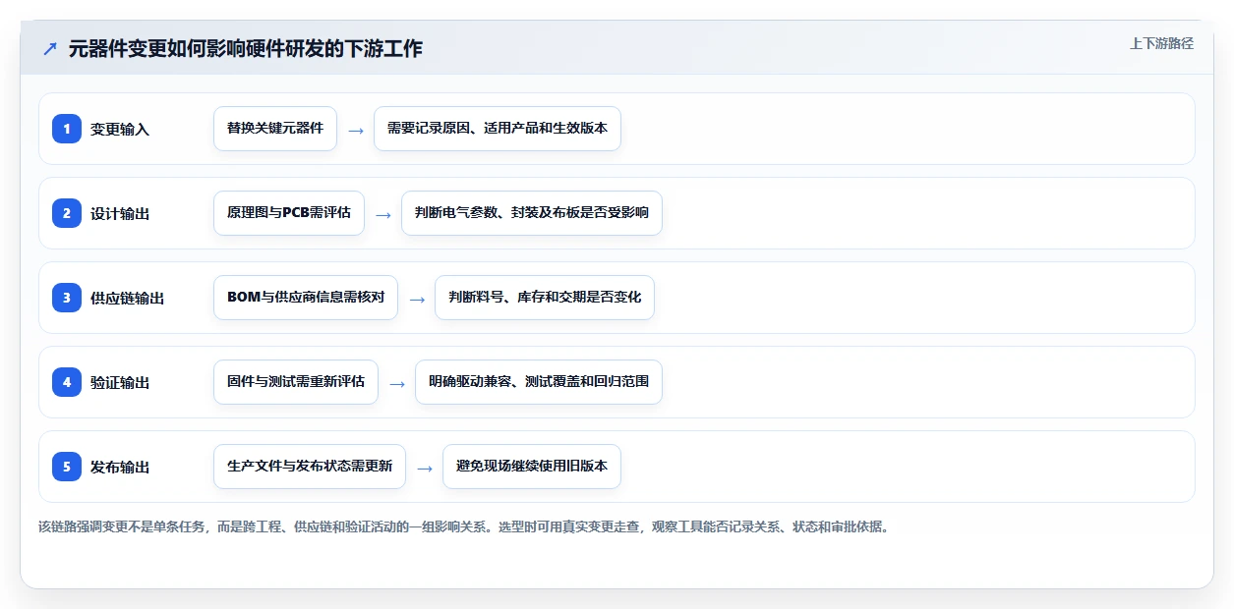Select step badge number 4
The height and width of the screenshot is (609, 1234).
[x=67, y=382]
